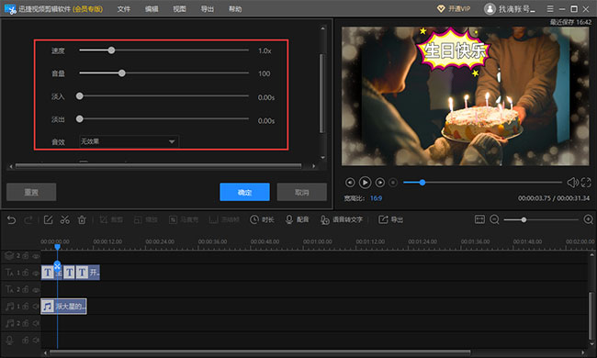Select the crop tool in timeline toolbar
The width and height of the screenshot is (597, 358).
pos(111,220)
